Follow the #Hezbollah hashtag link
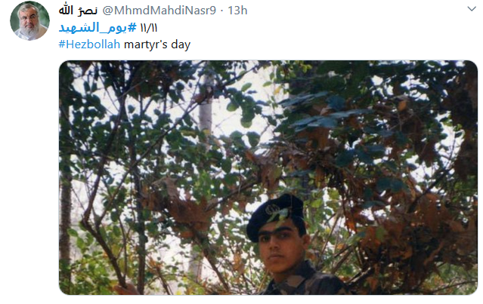 89,45
